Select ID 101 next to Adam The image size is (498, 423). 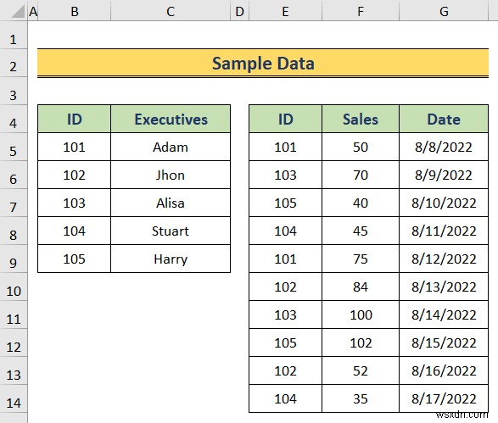[75, 147]
